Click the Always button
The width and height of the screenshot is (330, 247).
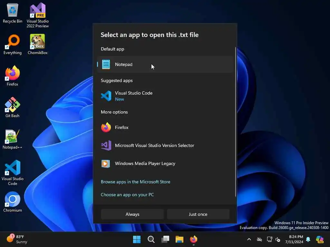click(x=132, y=214)
